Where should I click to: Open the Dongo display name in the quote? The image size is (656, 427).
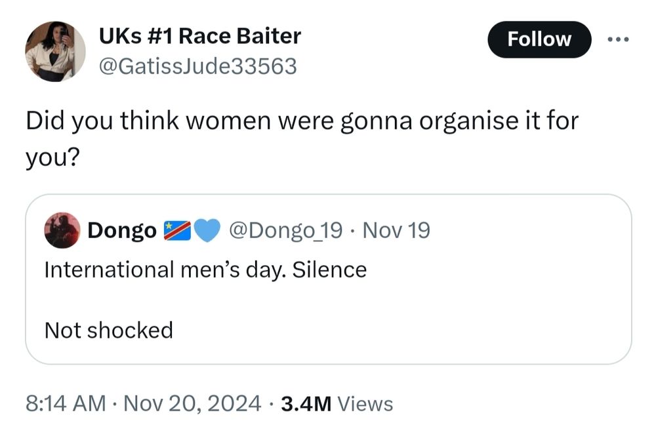pos(121,231)
